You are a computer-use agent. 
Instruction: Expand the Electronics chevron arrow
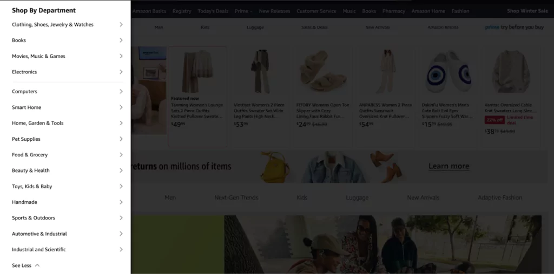[121, 72]
